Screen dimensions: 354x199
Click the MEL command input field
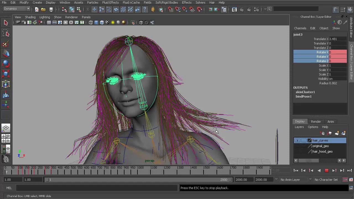(x=97, y=188)
